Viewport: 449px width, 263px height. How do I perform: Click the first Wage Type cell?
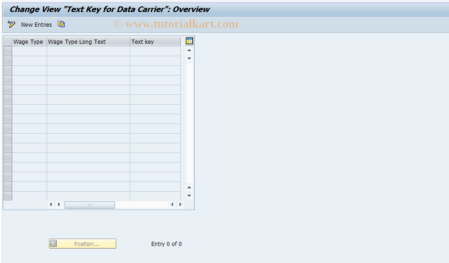tap(29, 51)
